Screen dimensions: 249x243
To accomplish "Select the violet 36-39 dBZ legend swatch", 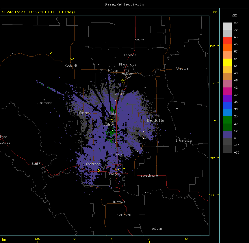I will [227, 98].
